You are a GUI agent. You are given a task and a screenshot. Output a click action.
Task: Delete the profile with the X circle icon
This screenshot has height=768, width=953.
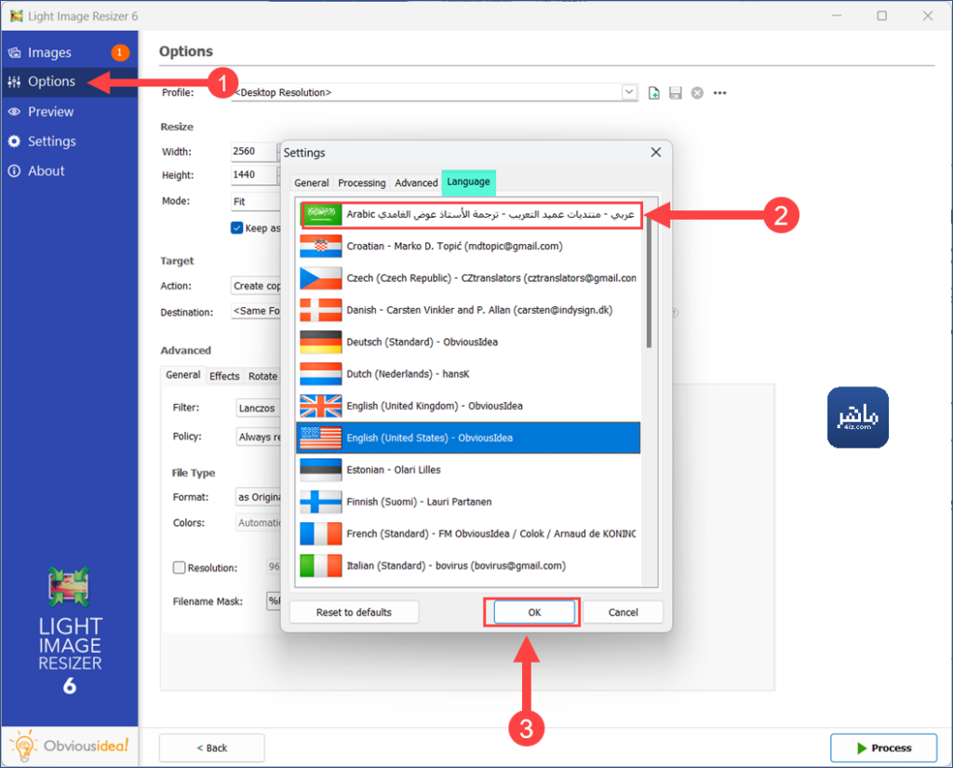(x=697, y=93)
